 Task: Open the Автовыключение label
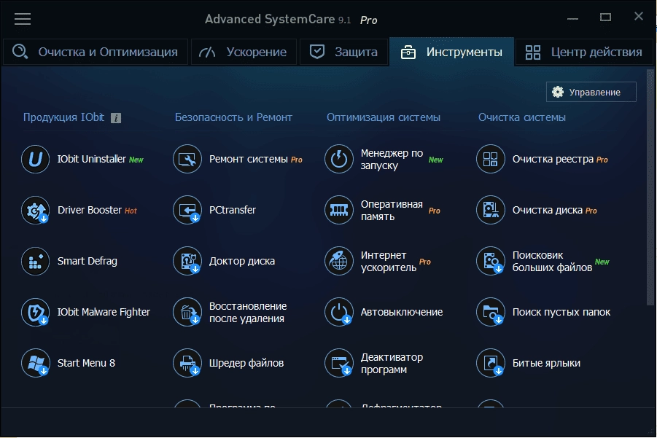point(402,313)
